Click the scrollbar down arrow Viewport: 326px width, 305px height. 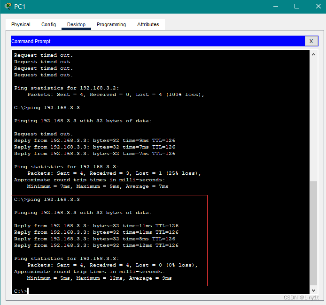(x=313, y=290)
